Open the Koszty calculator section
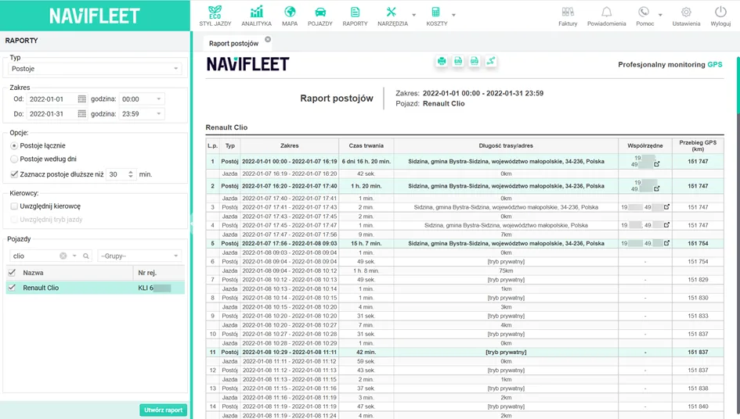Screen dimensions: 740x419 (x=436, y=16)
